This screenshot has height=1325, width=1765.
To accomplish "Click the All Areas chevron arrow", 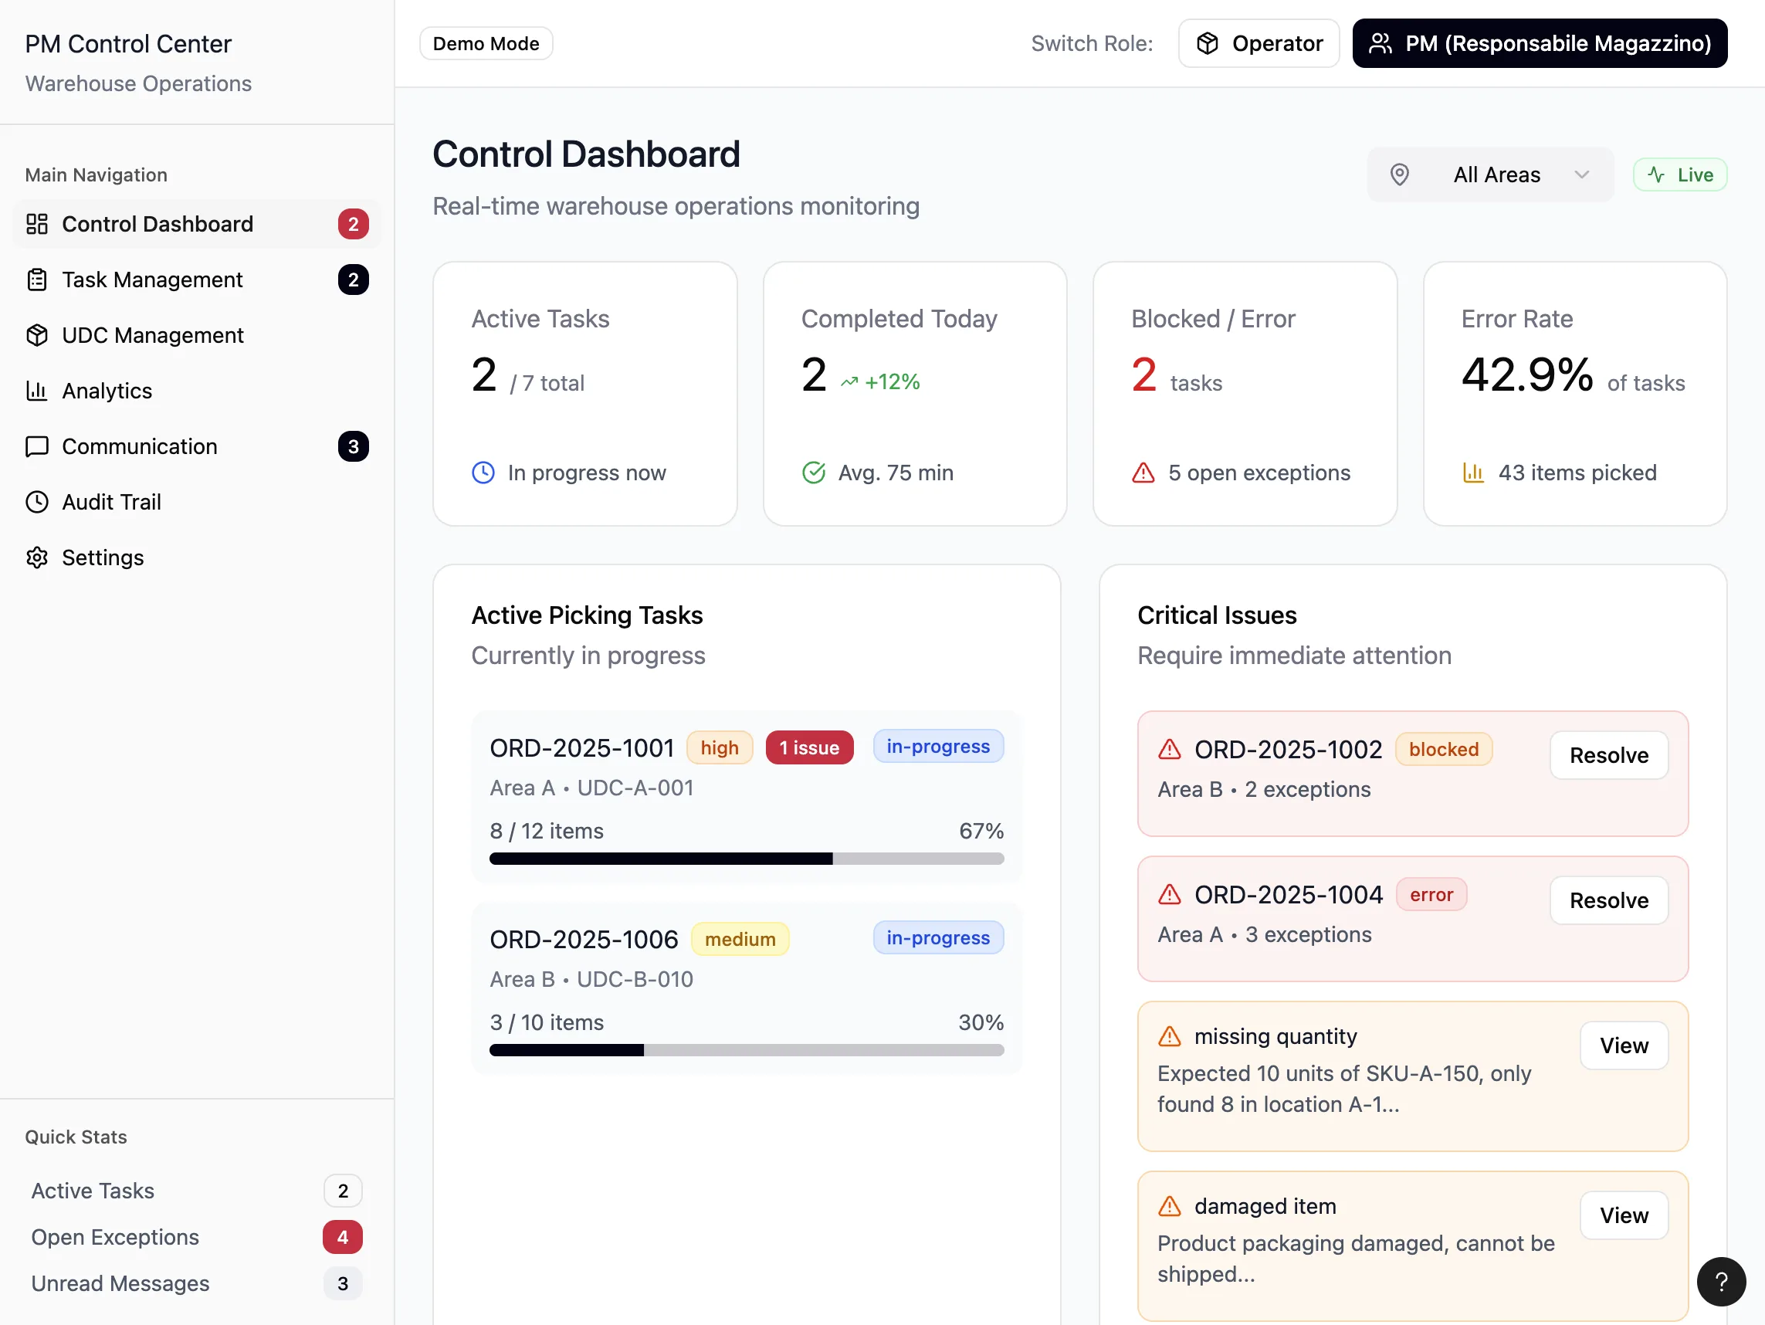I will click(1581, 175).
